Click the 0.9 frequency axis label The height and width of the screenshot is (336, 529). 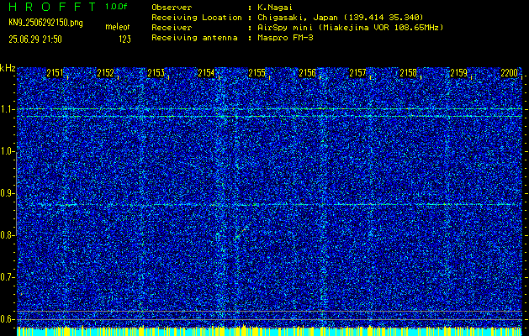(x=7, y=193)
